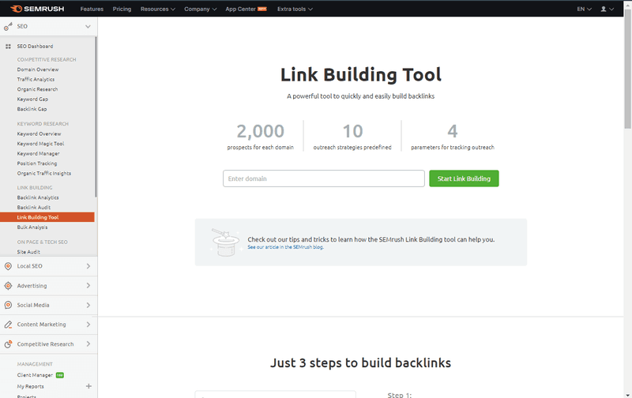This screenshot has height=398, width=632.
Task: Open Keyword Manager in sidebar
Action: click(x=38, y=153)
